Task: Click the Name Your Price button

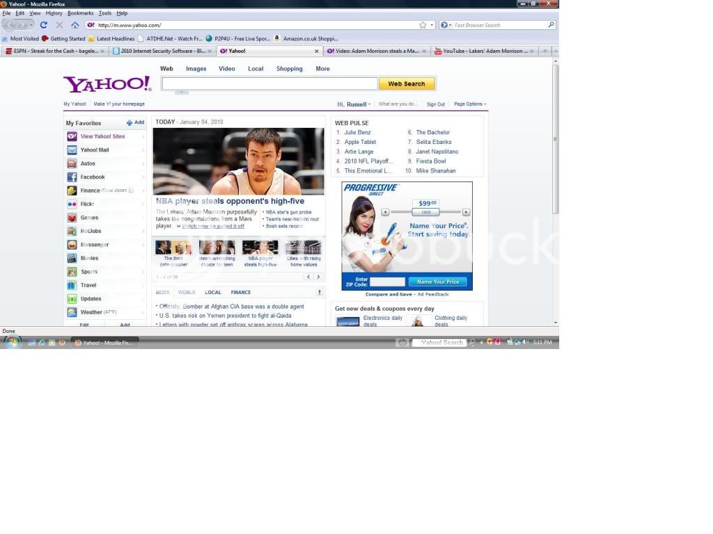Action: [x=437, y=282]
